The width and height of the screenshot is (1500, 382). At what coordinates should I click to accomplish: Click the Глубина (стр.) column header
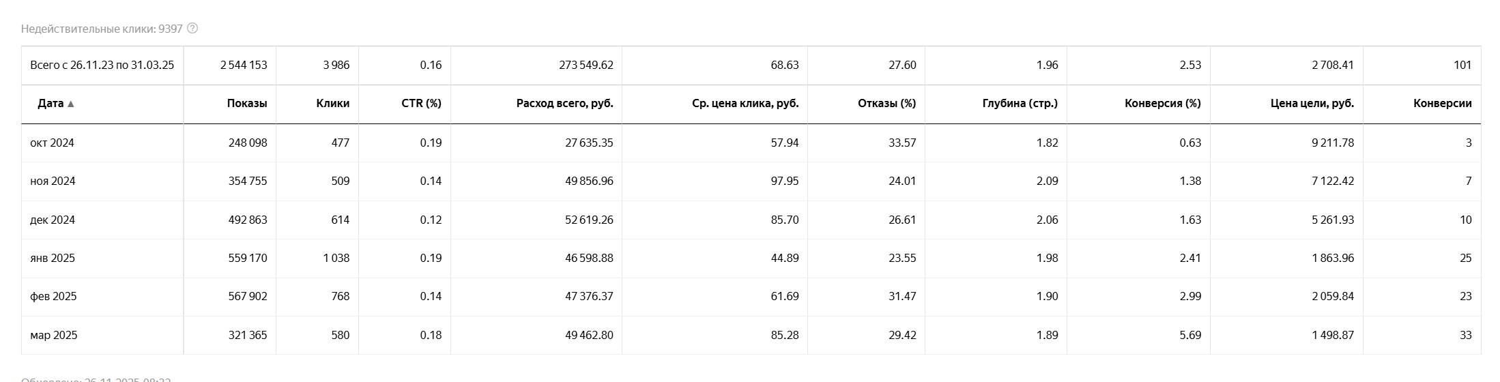1020,104
